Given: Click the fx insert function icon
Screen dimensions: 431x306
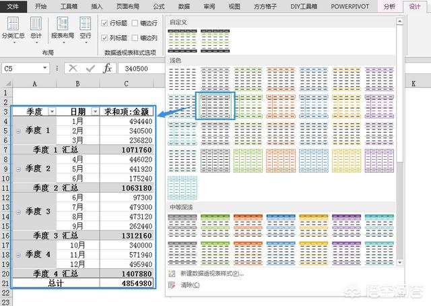Looking at the screenshot, I should coord(107,68).
